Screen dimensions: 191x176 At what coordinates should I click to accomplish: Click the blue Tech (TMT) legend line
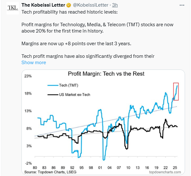point(52,85)
